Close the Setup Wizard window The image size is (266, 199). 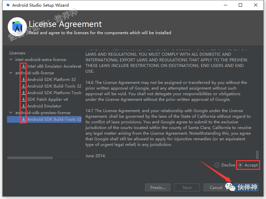coord(255,5)
